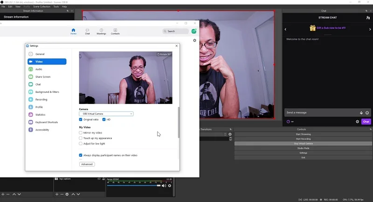Open the Meetings tab in Zoom
373x202 pixels.
click(101, 31)
